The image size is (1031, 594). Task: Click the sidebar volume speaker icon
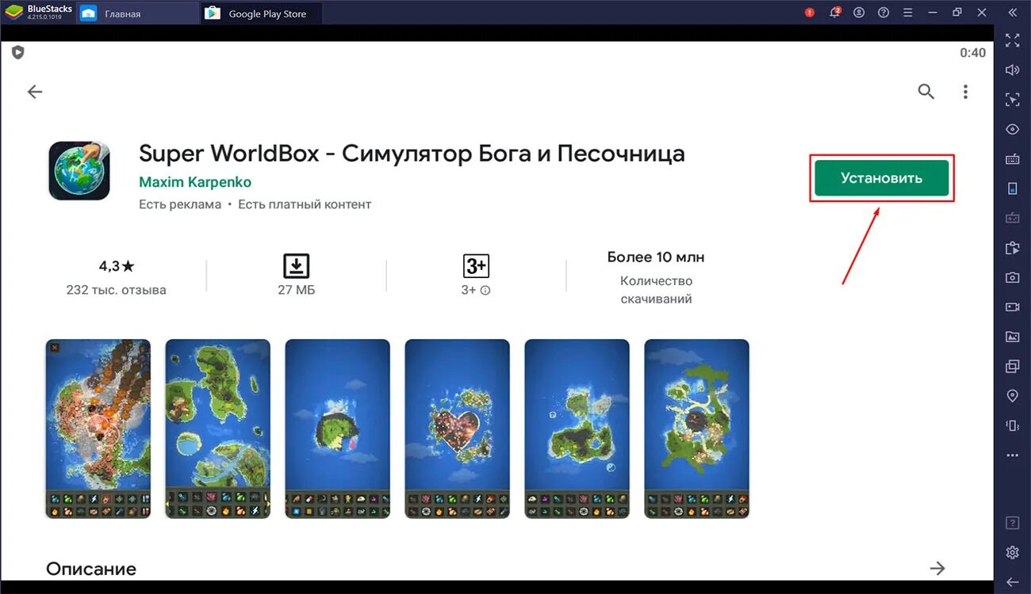coord(1012,70)
